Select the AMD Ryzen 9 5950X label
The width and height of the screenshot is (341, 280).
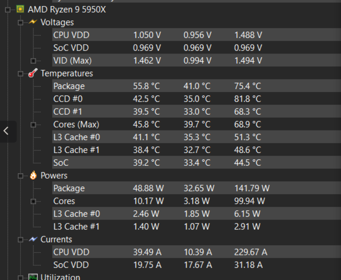coord(67,10)
